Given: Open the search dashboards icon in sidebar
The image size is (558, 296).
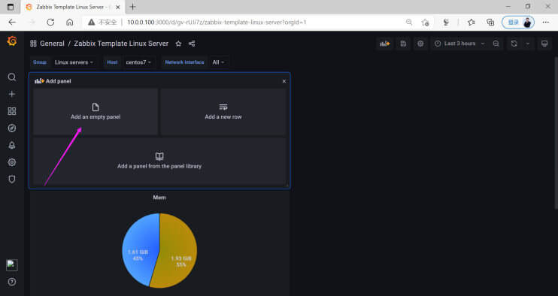Looking at the screenshot, I should (x=12, y=77).
